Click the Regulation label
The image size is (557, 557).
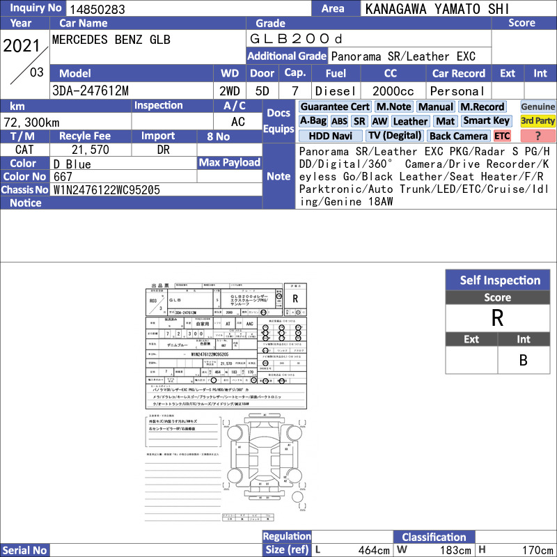[287, 536]
